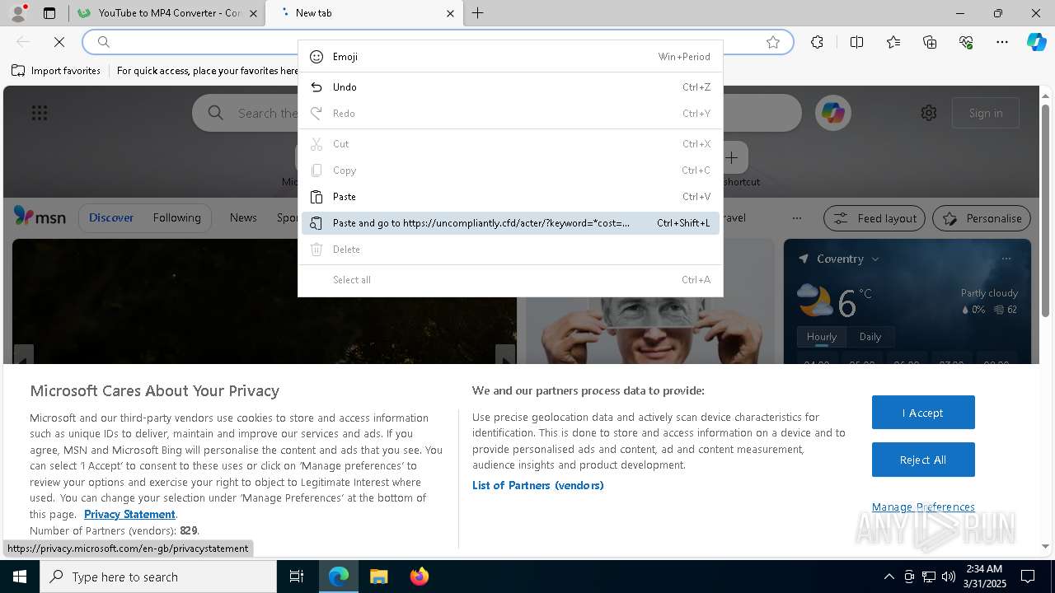Launch Firefox from the taskbar
This screenshot has width=1055, height=593.
click(419, 577)
